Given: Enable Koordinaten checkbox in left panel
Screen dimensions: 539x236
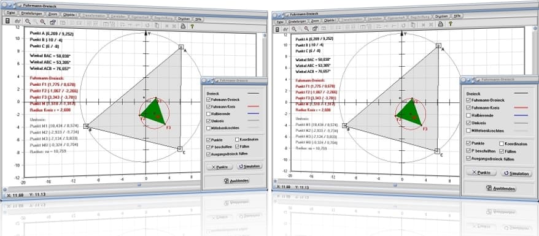Looking at the screenshot, I should 238,140.
